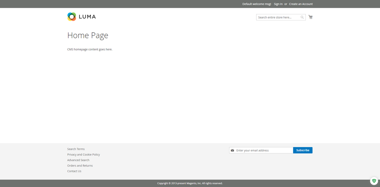Click the green shield badge icon

(x=374, y=181)
